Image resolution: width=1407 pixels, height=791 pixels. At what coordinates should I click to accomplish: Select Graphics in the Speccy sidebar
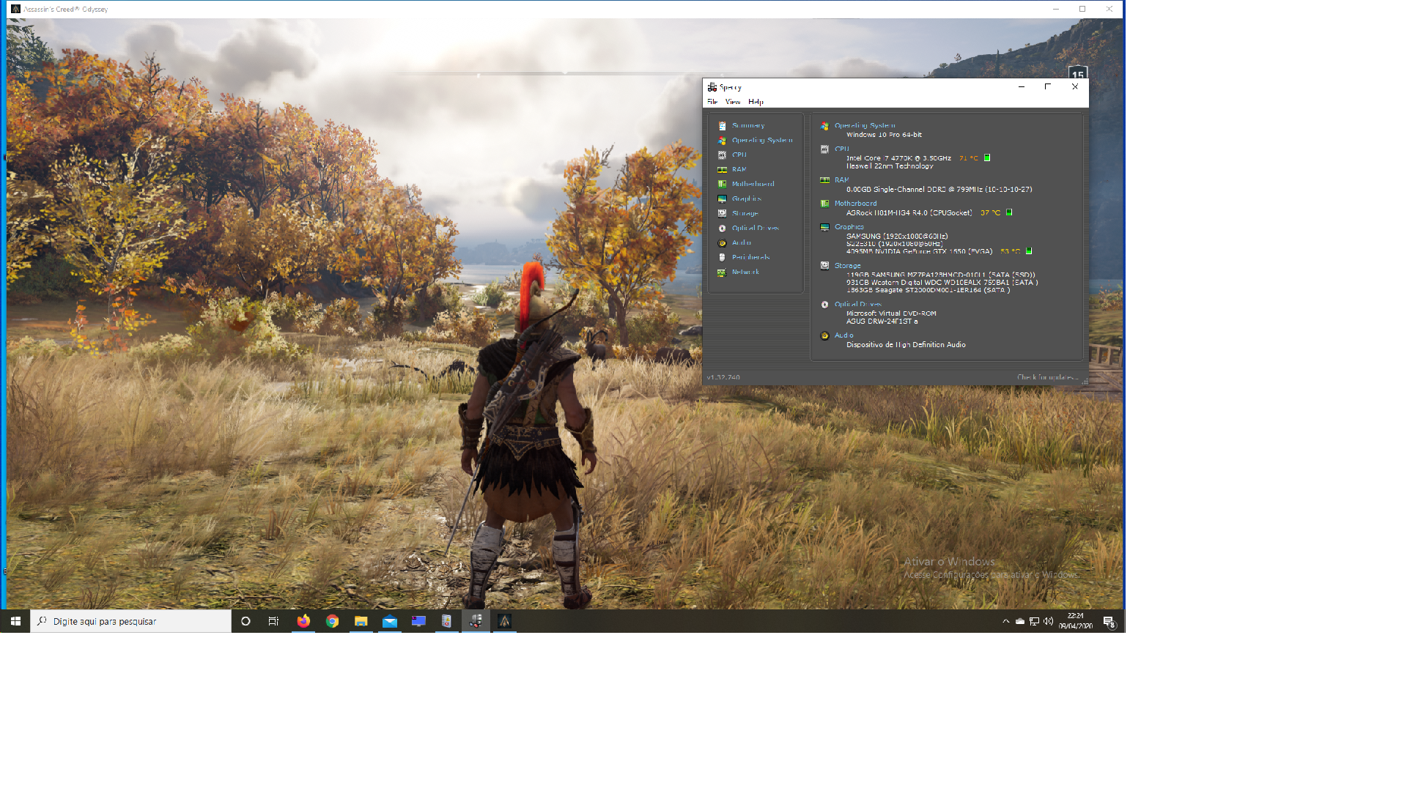[746, 198]
